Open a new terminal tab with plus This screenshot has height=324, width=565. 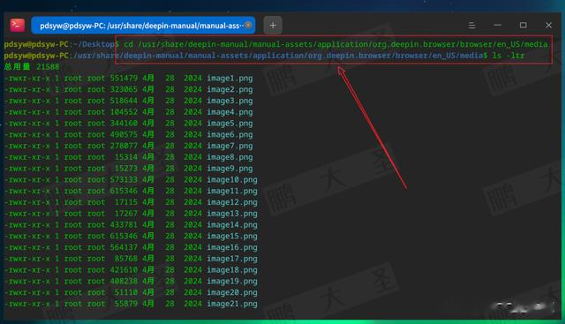(x=273, y=26)
